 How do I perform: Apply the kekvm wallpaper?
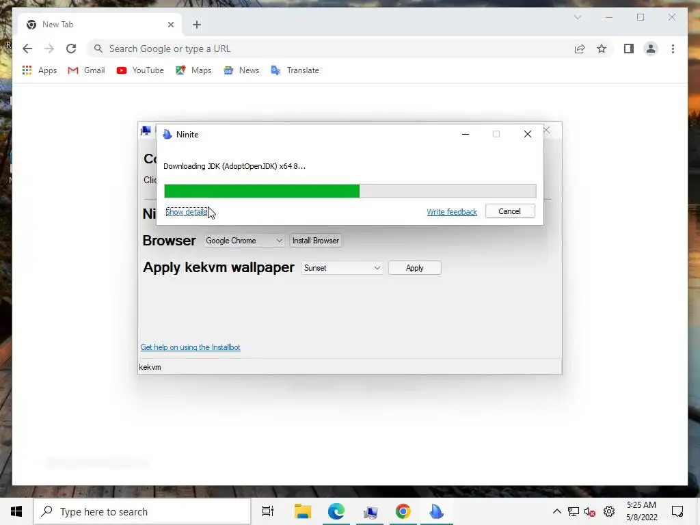click(415, 268)
